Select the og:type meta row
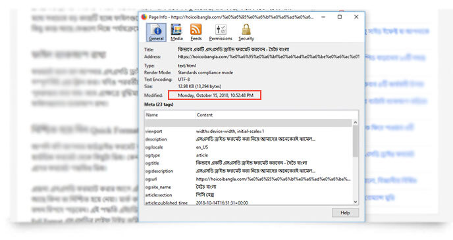The height and width of the screenshot is (240, 453). tap(248, 155)
